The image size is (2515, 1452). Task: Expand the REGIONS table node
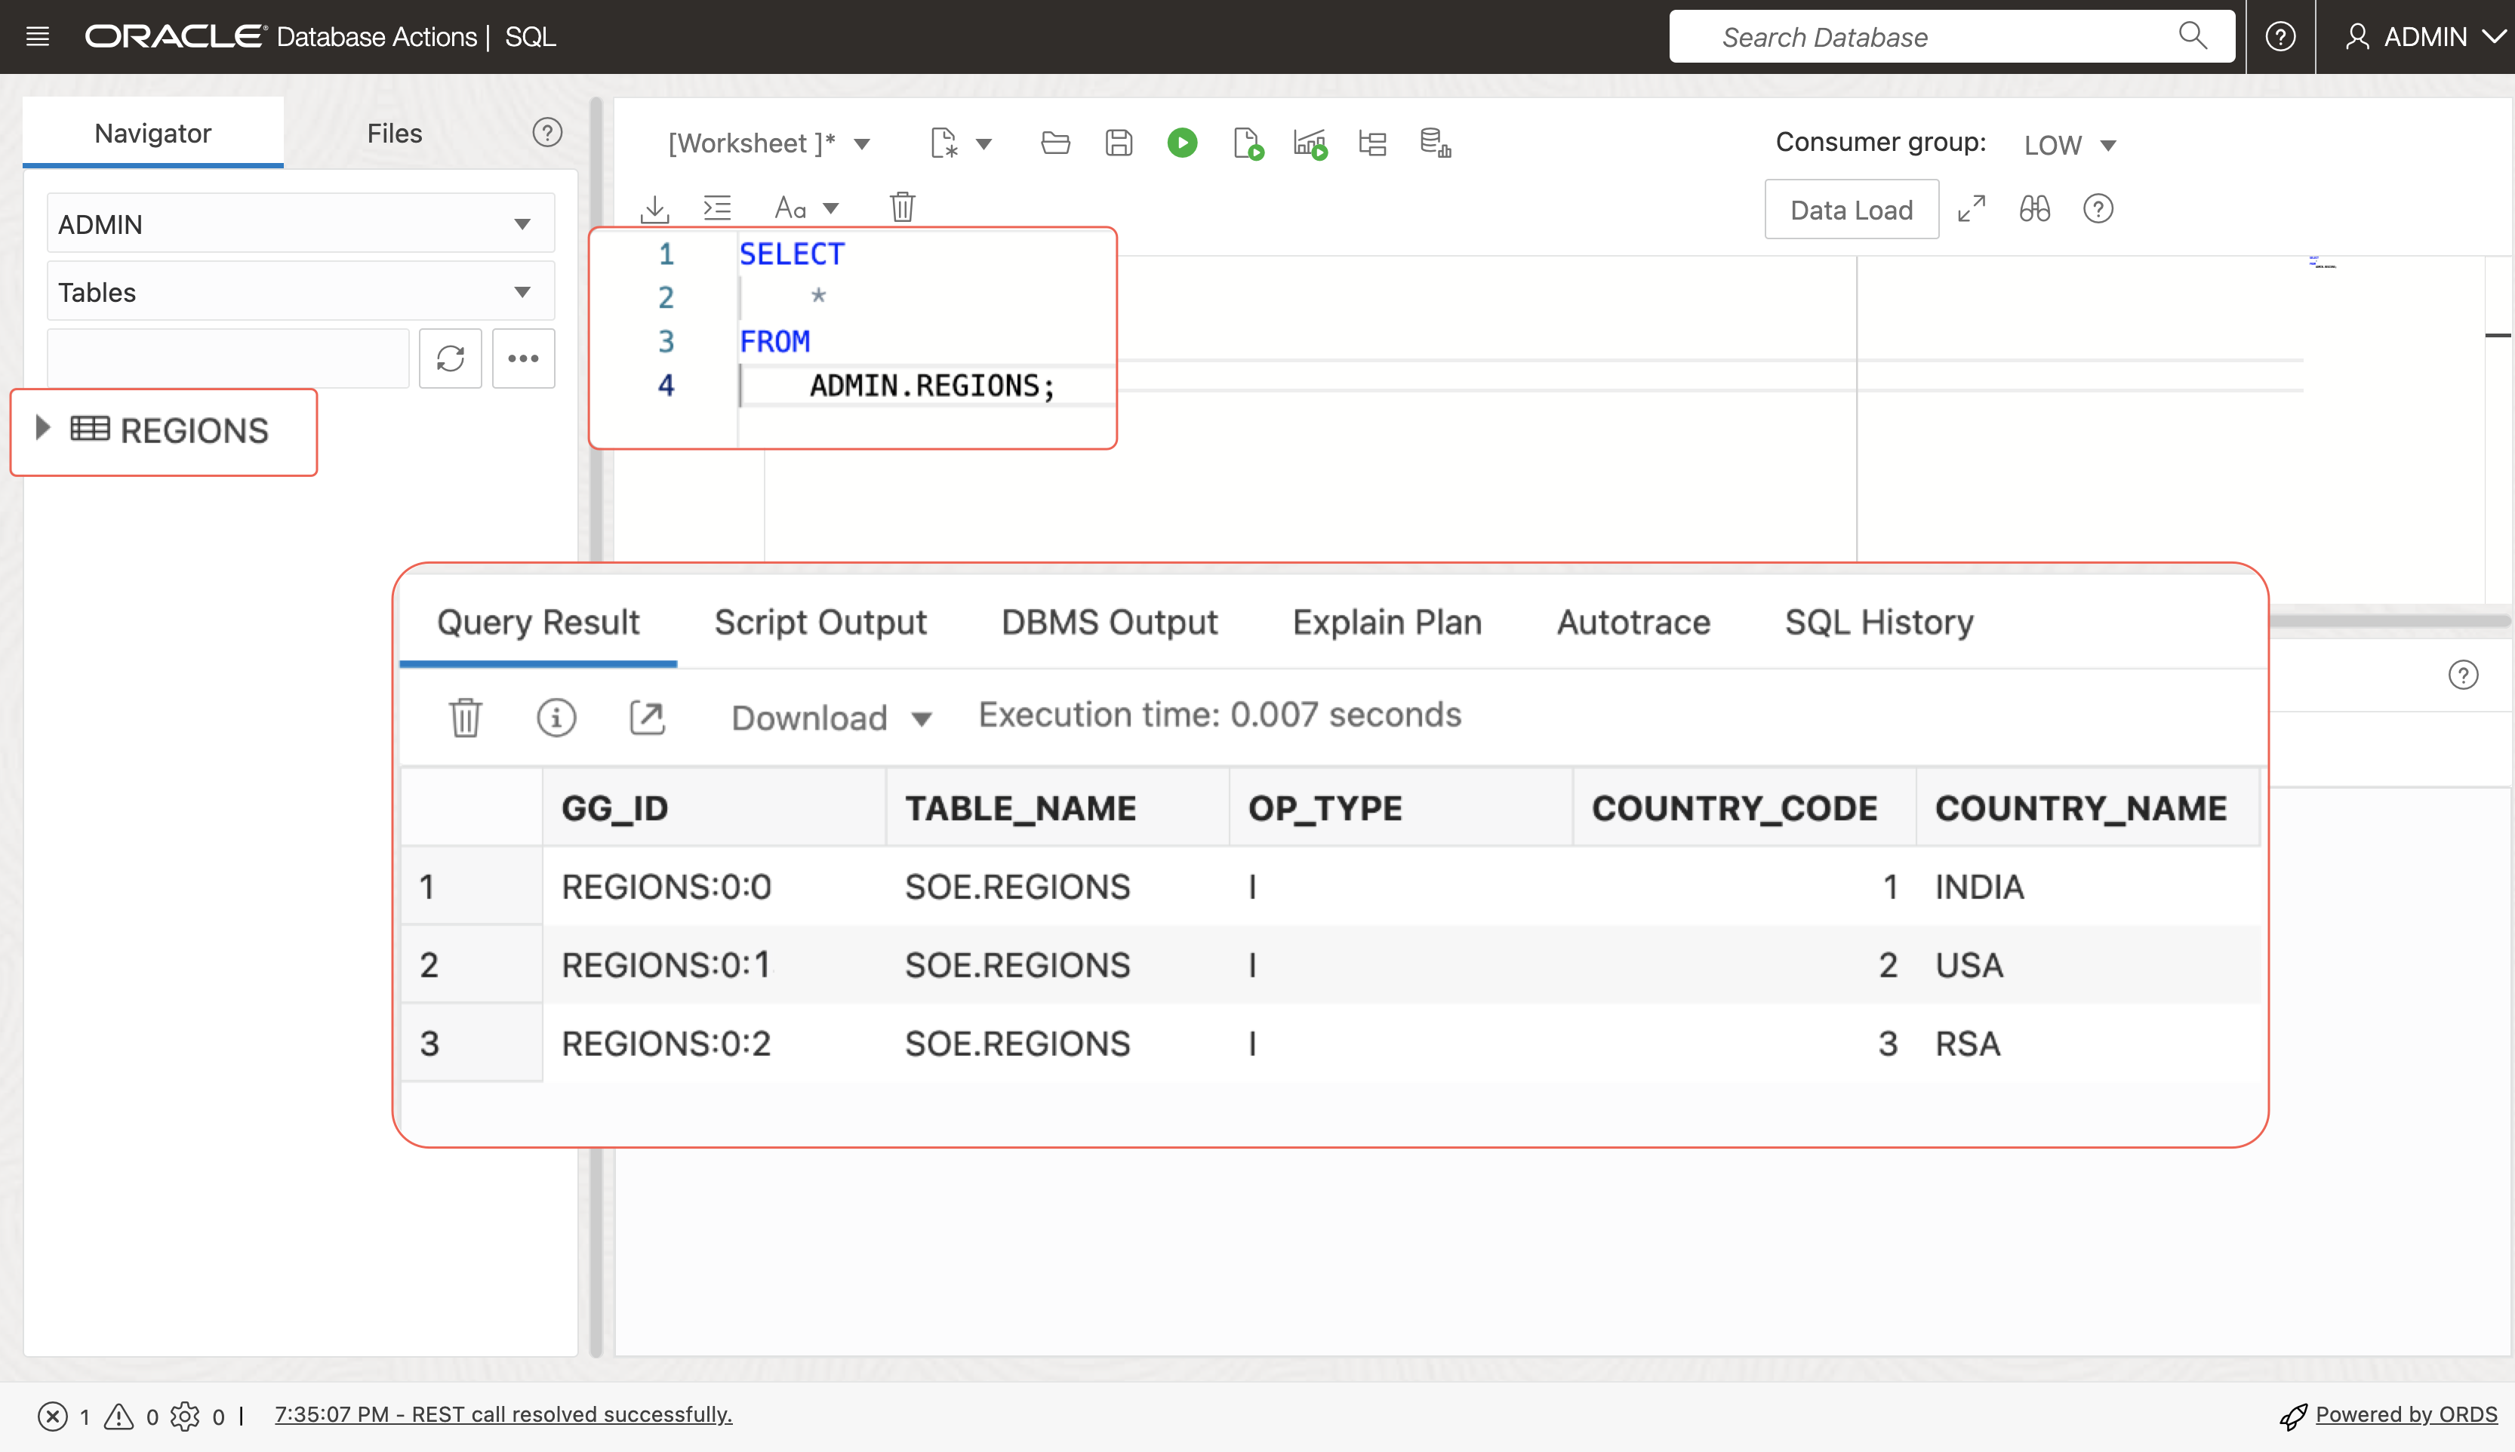pyautogui.click(x=42, y=429)
